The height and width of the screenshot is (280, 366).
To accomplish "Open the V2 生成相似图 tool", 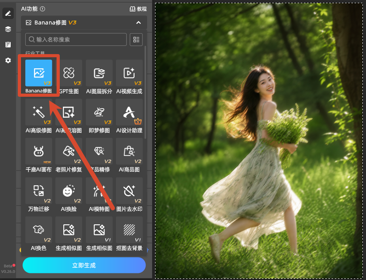I will click(69, 230).
